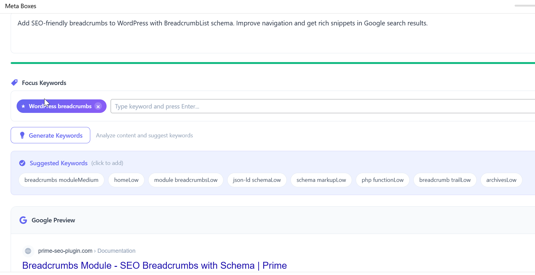Image resolution: width=535 pixels, height=275 pixels.
Task: Click the lightbulb icon in Generate Keywords
Action: point(22,135)
